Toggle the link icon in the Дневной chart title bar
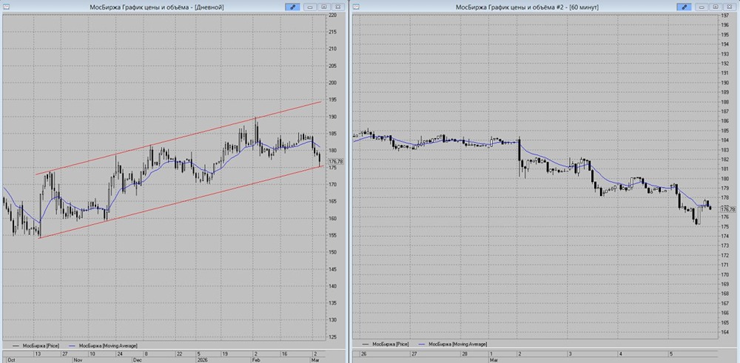This screenshot has height=363, width=740. (292, 7)
